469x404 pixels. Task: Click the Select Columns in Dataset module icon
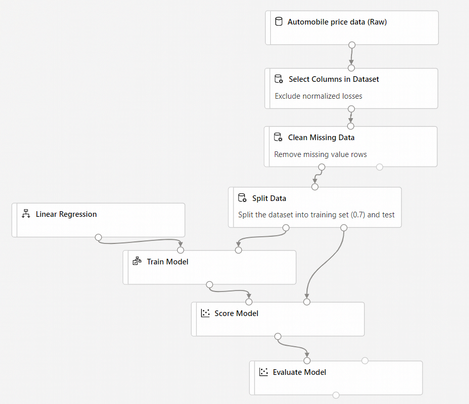(279, 79)
